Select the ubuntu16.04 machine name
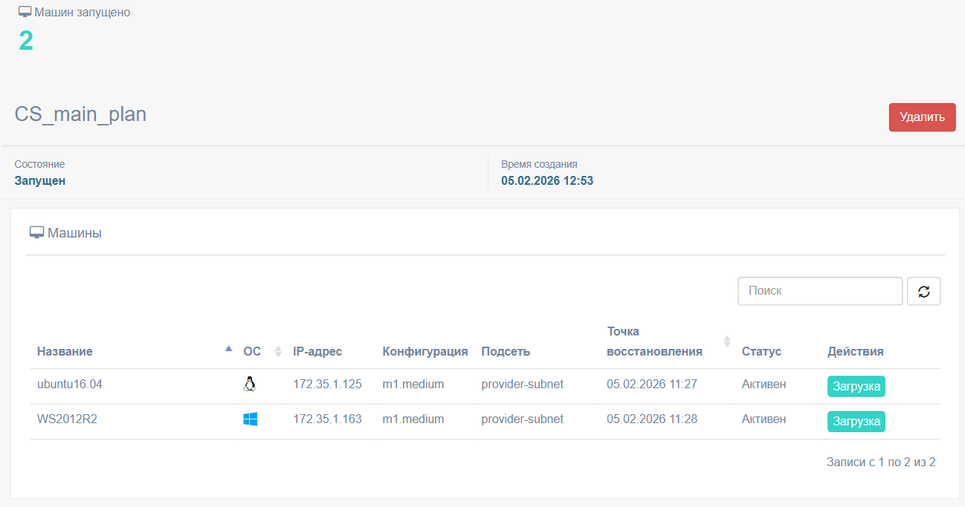 [x=70, y=384]
